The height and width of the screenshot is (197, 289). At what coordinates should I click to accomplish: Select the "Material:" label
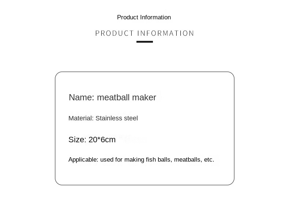click(81, 118)
